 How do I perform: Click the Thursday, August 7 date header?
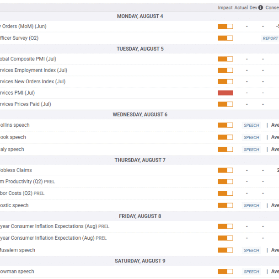pyautogui.click(x=140, y=160)
